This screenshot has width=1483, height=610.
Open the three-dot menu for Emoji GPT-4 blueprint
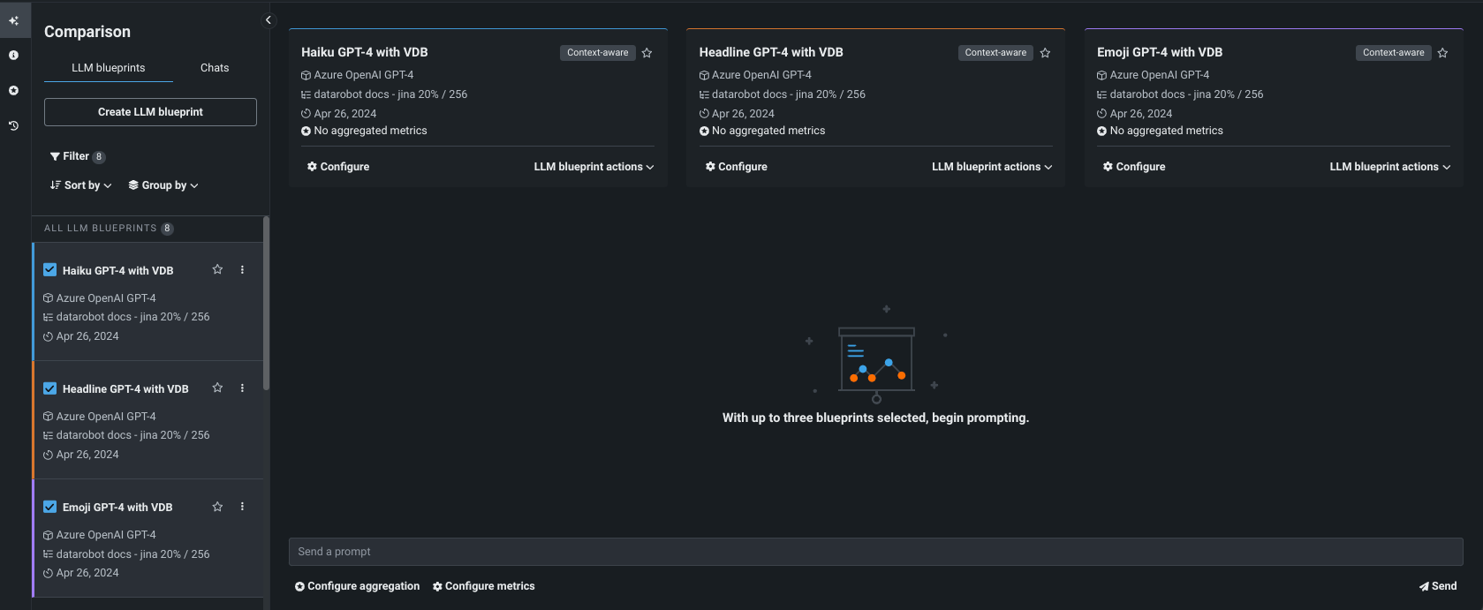pos(242,507)
